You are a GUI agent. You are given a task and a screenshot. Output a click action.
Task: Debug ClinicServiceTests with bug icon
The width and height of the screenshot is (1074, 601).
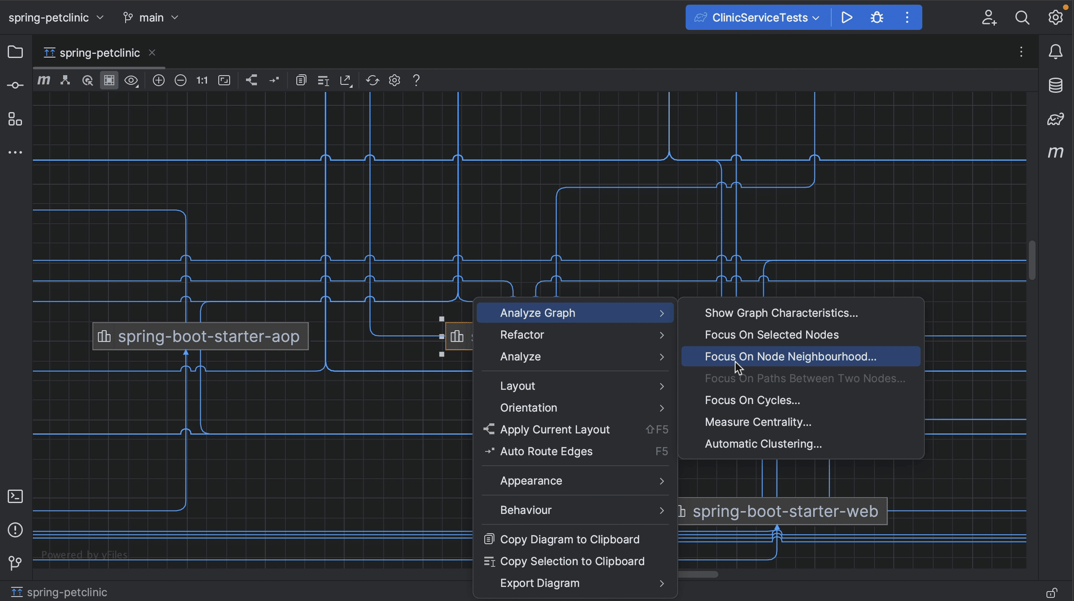click(x=877, y=18)
